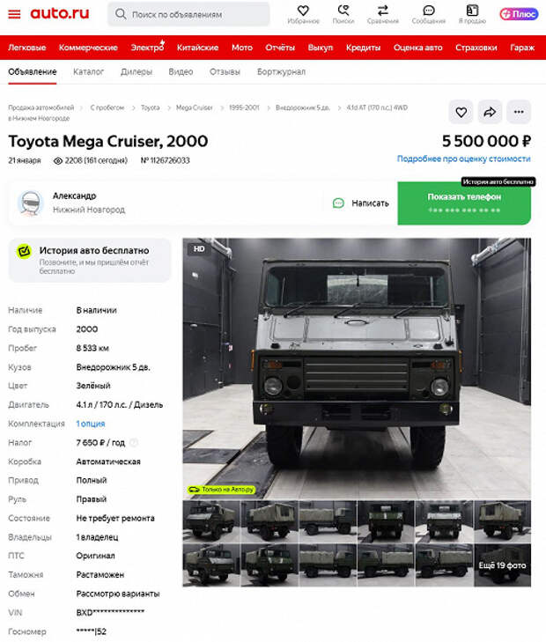Open Подробнее про оценку стоимости link
Image resolution: width=546 pixels, height=642 pixels.
[x=464, y=159]
